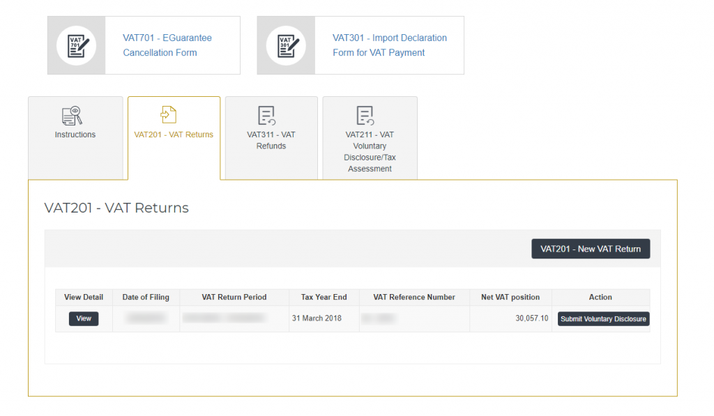Click the VAT201 returns document icon

(169, 115)
